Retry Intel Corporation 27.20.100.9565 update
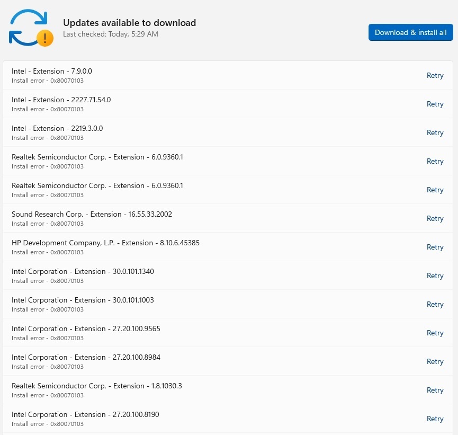458x435 pixels. point(435,333)
